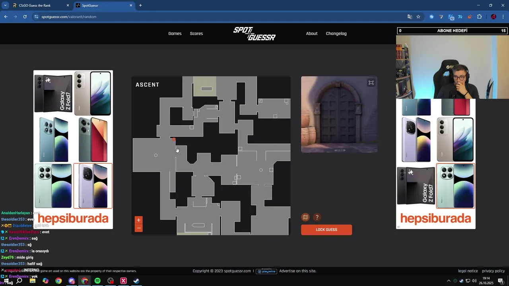Open the translate page icon

pyautogui.click(x=410, y=17)
